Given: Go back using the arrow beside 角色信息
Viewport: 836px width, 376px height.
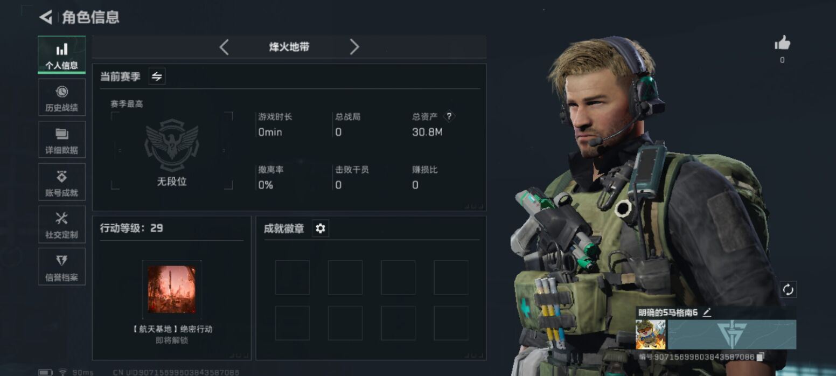Looking at the screenshot, I should (46, 17).
